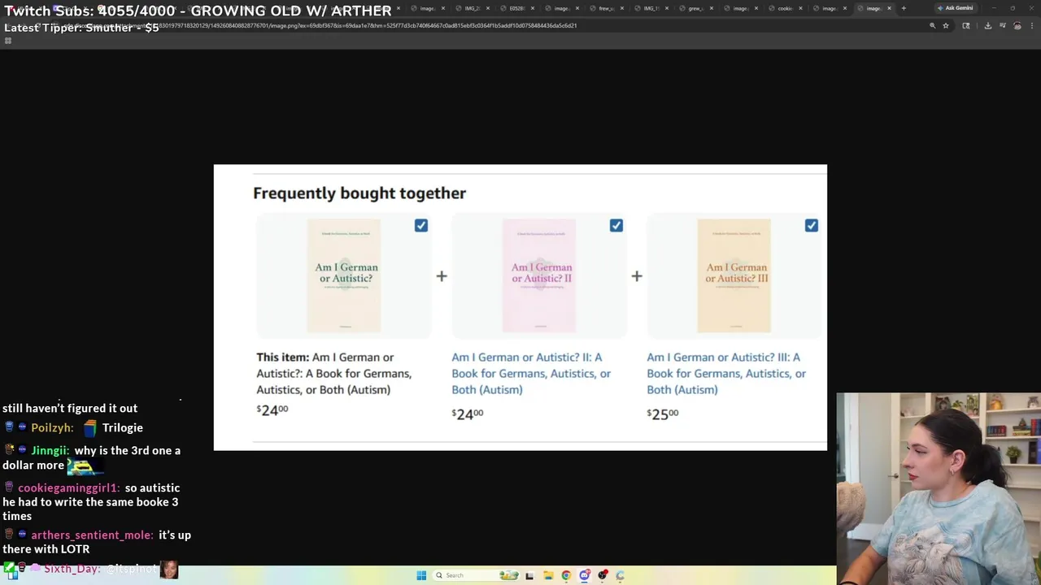Viewport: 1041px width, 585px height.
Task: Open Google Chrome from the taskbar
Action: coord(566,575)
